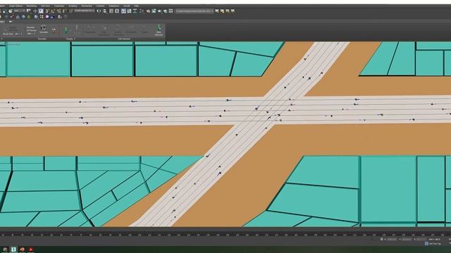
Task: Click the 3ds Max taskbar icon
Action: 13,249
